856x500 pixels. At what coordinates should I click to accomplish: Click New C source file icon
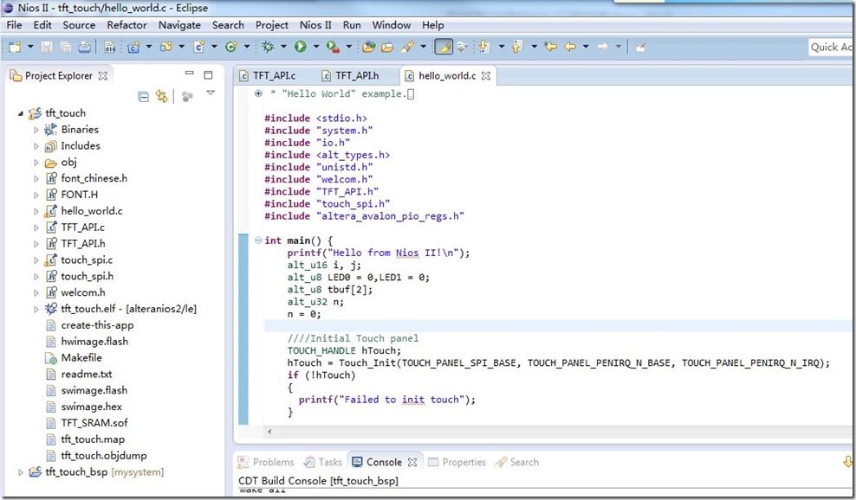pyautogui.click(x=198, y=47)
